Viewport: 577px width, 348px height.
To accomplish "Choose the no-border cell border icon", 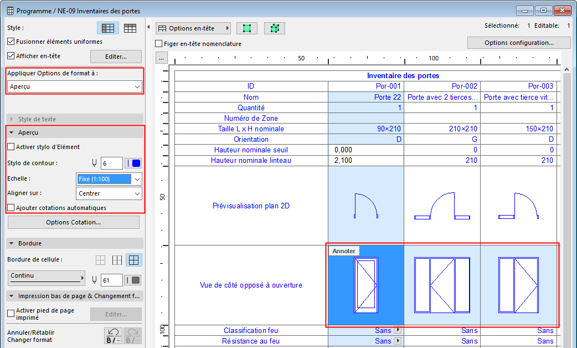I will pos(100,260).
